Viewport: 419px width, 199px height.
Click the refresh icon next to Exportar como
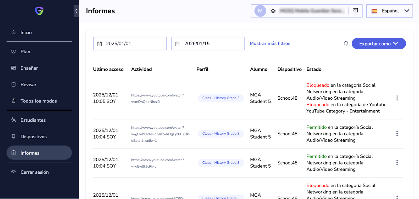coord(346,43)
